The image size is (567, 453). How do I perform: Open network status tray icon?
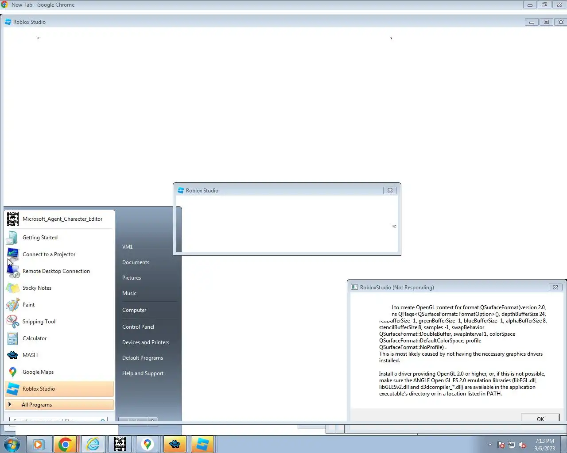pos(512,445)
